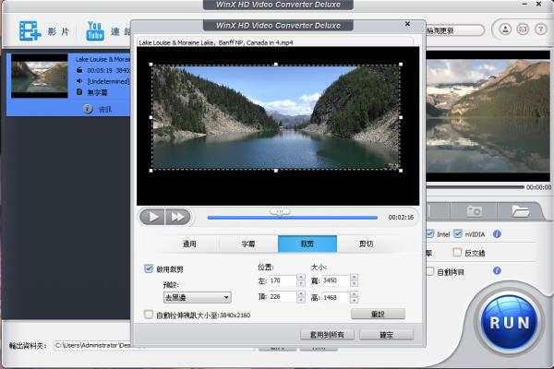The image size is (554, 369).
Task: Click the main preview video image
Action: pos(488,116)
